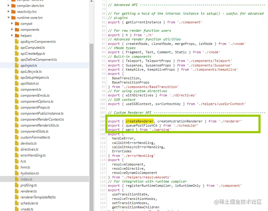Expand the helpers folder arrow

(12, 36)
